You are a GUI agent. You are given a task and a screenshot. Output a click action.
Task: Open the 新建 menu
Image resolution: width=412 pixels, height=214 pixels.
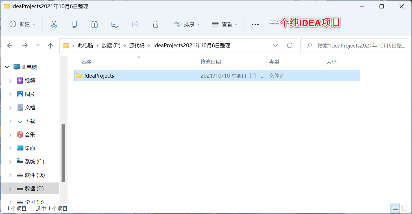coord(23,24)
